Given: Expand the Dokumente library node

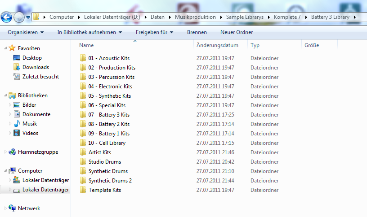Looking at the screenshot, I should tap(10, 114).
